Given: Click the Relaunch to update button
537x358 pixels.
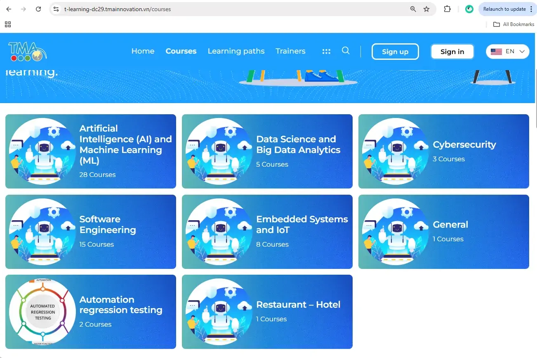Looking at the screenshot, I should click(504, 9).
